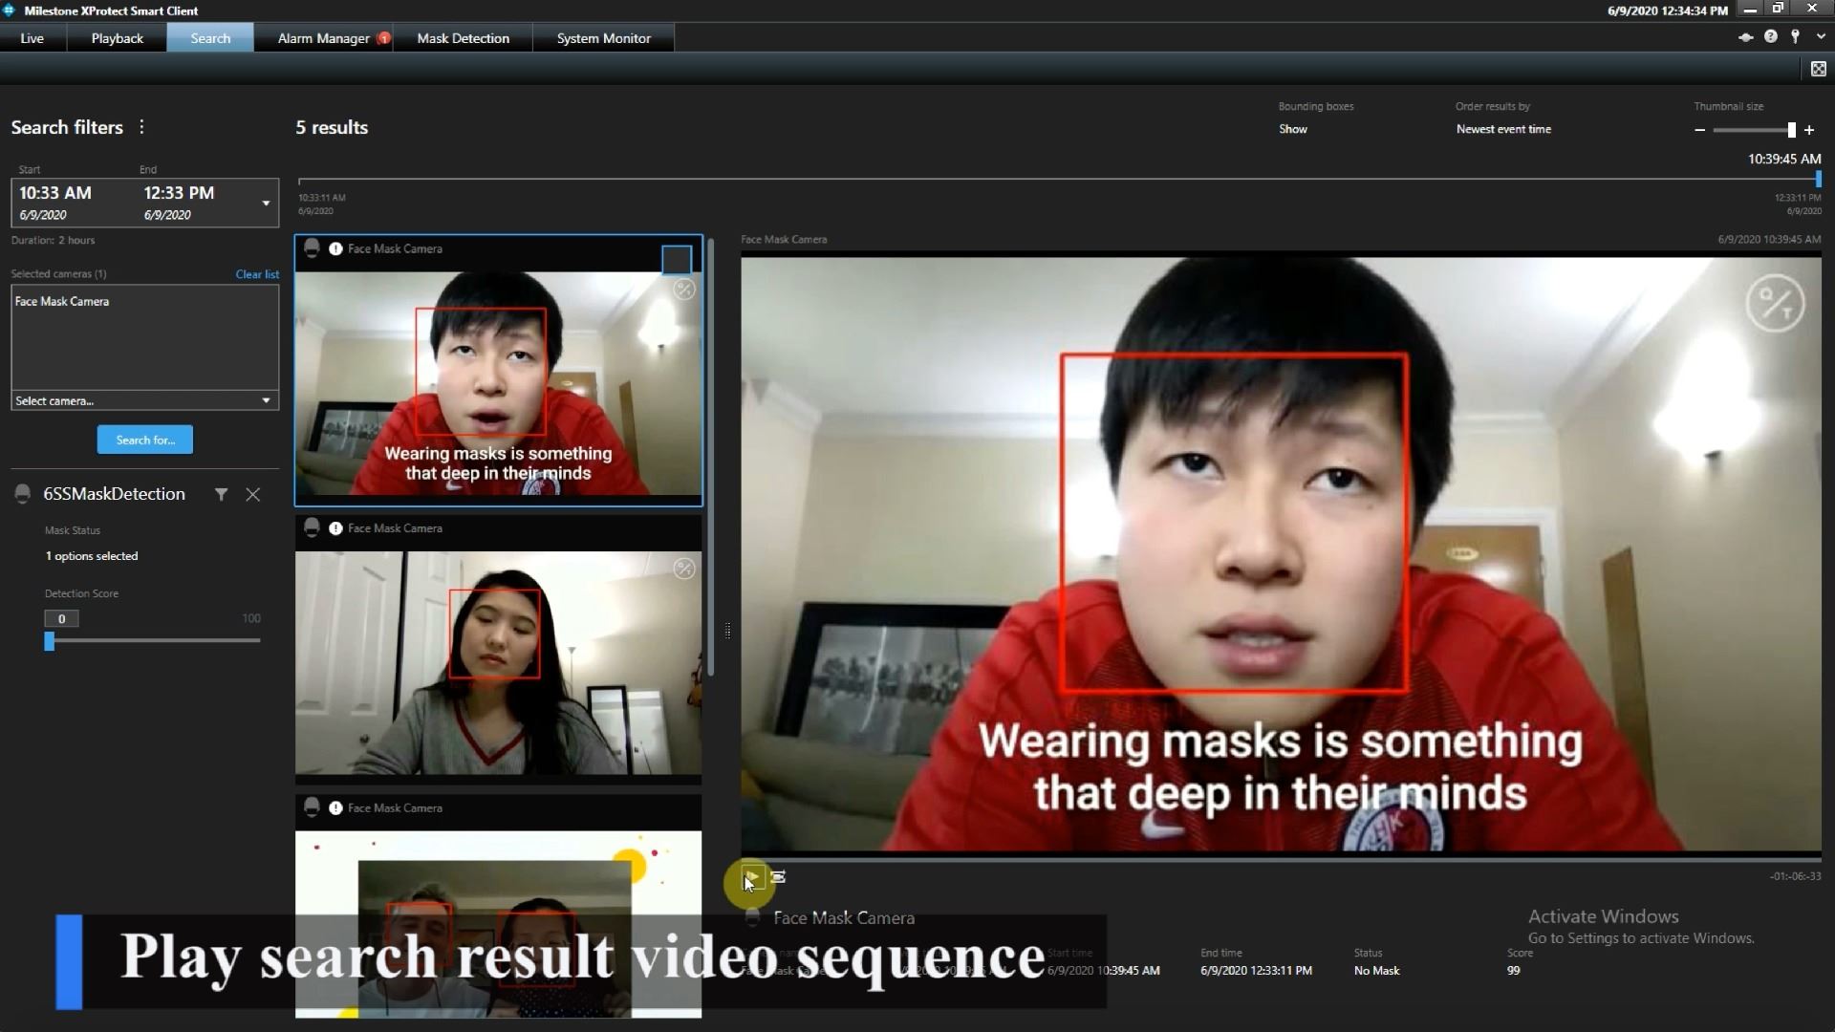Viewport: 1835px width, 1032px height.
Task: Click the key login info icon
Action: pyautogui.click(x=1795, y=37)
